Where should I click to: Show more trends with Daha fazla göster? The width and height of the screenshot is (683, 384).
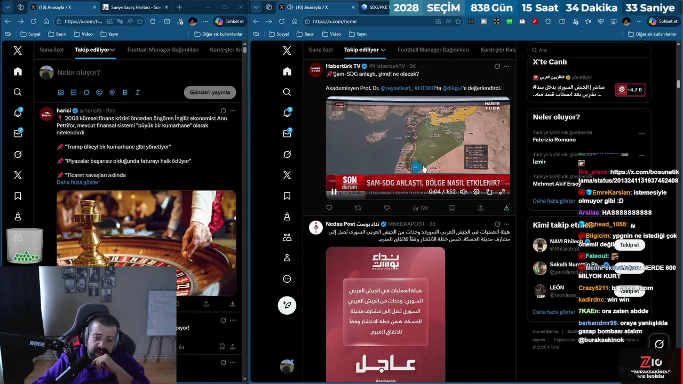(x=554, y=201)
